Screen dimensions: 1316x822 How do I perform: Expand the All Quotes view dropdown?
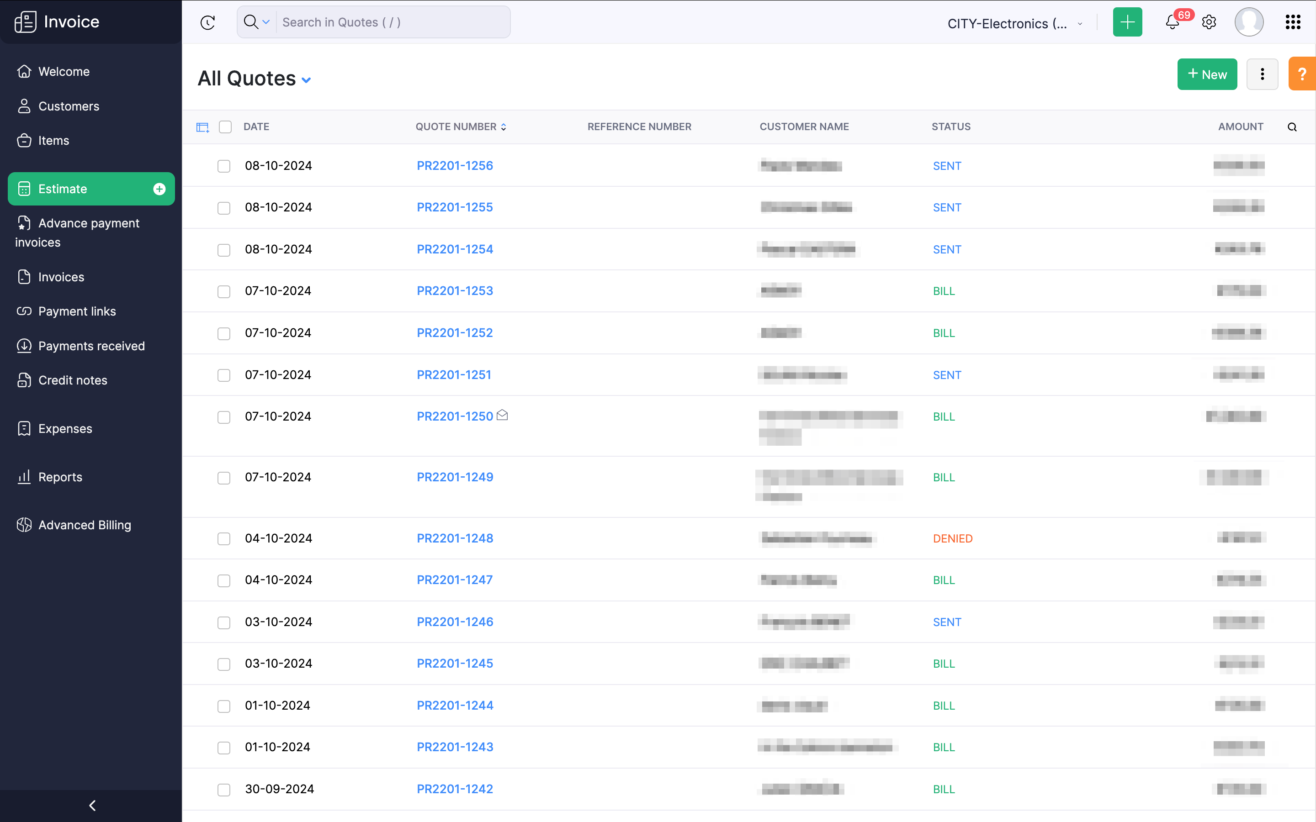click(306, 80)
